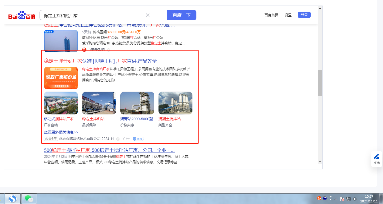Click the 百度爱采购 source icon
Image resolution: width=383 pixels, height=204 pixels.
click(84, 50)
